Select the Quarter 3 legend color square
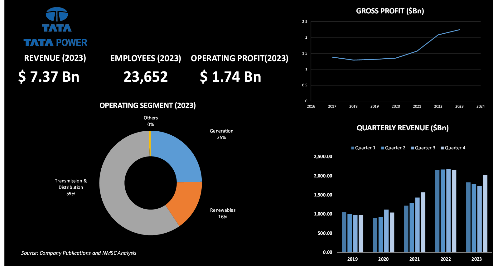The image size is (493, 266). tap(412, 148)
